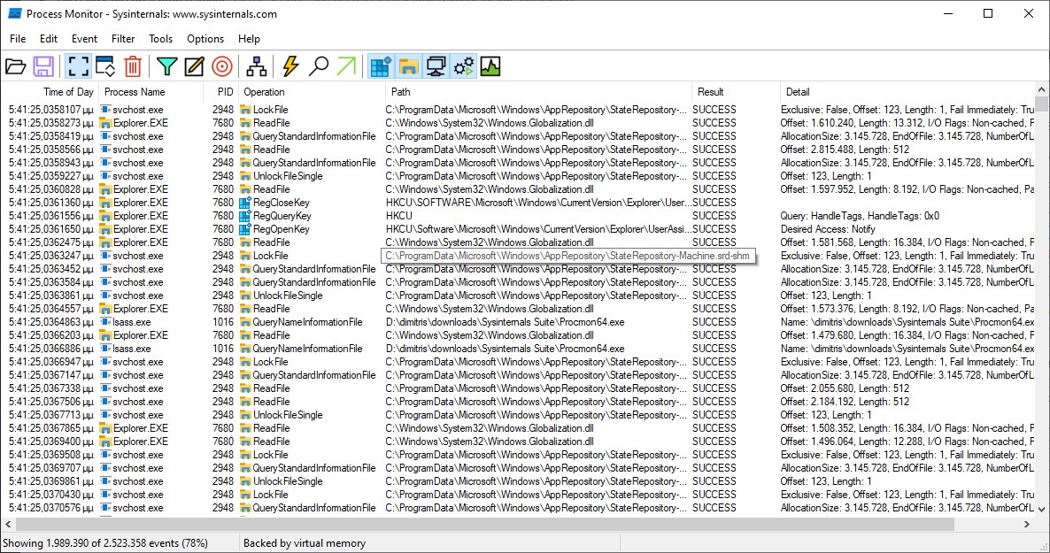The image size is (1050, 553).
Task: Click PID 1016 in the 5:41:25,0364863 row
Action: [x=223, y=322]
